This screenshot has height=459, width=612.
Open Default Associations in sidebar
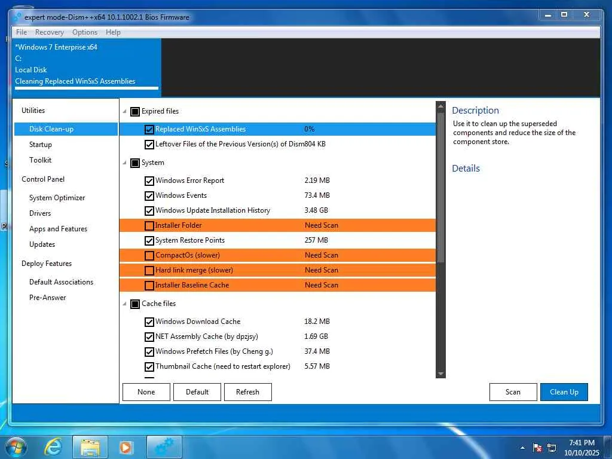62,282
